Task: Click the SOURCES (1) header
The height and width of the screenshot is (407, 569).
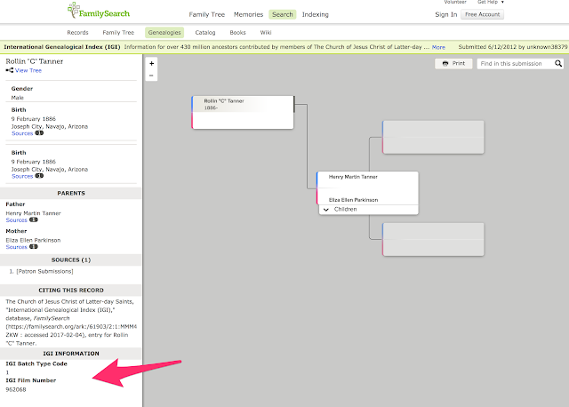Action: (x=71, y=259)
